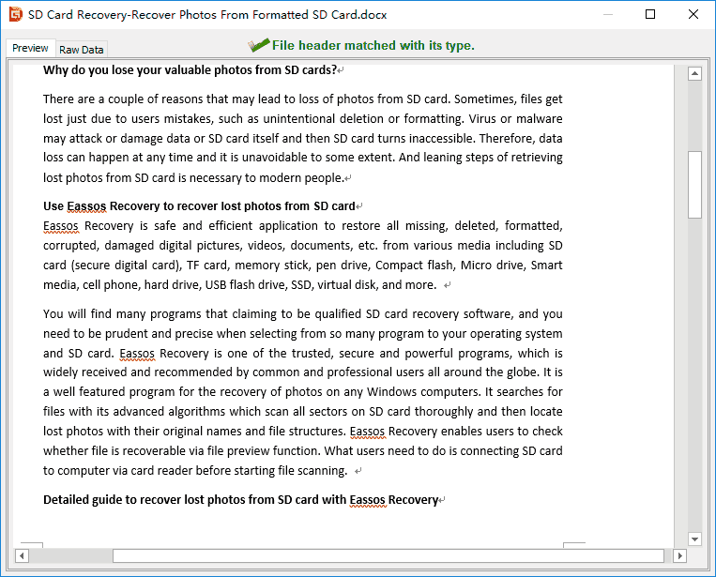Click the app icon in the title bar
Image resolution: width=716 pixels, height=577 pixels.
coord(15,14)
